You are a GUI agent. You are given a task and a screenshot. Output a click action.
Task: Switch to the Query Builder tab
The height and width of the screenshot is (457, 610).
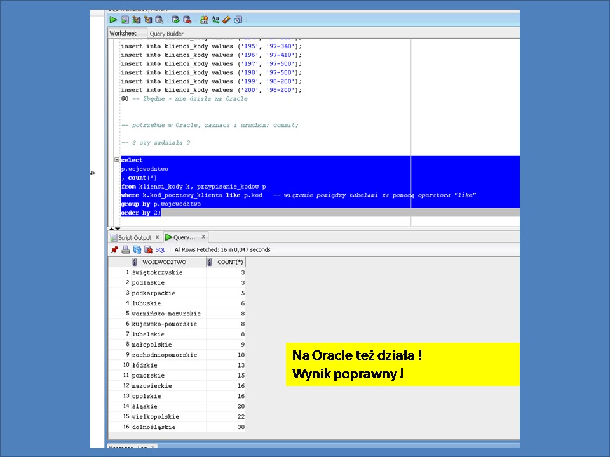[x=166, y=33]
